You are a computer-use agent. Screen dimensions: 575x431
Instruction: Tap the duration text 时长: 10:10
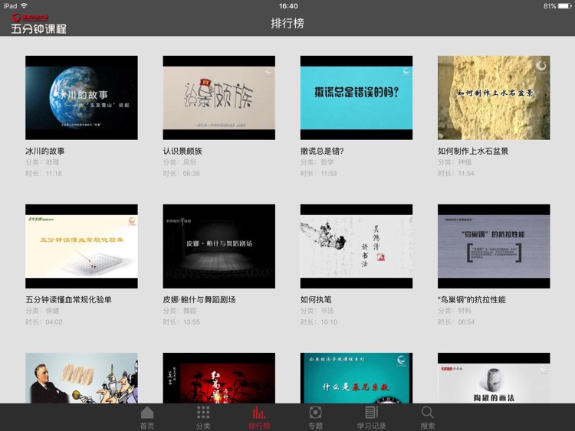click(319, 322)
